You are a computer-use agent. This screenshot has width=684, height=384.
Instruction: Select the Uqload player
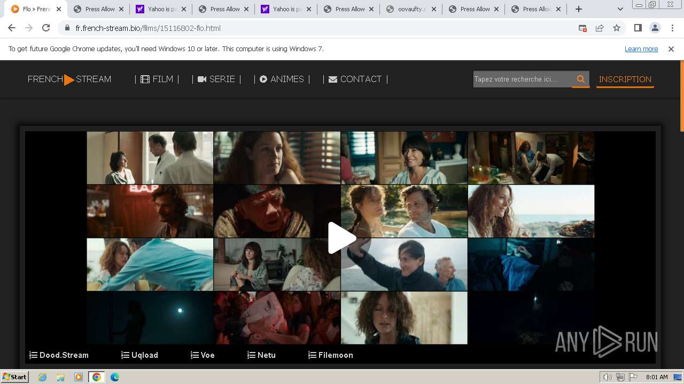click(x=139, y=355)
